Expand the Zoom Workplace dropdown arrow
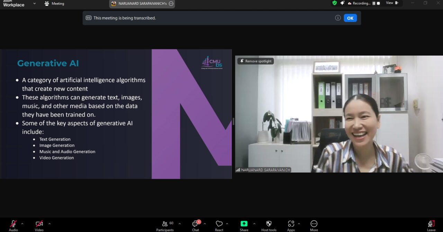443x232 pixels. coord(34,3)
